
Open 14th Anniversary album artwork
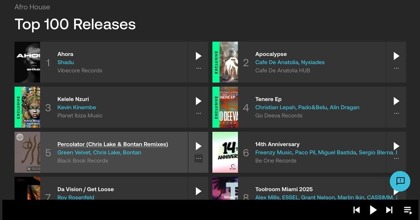click(225, 152)
